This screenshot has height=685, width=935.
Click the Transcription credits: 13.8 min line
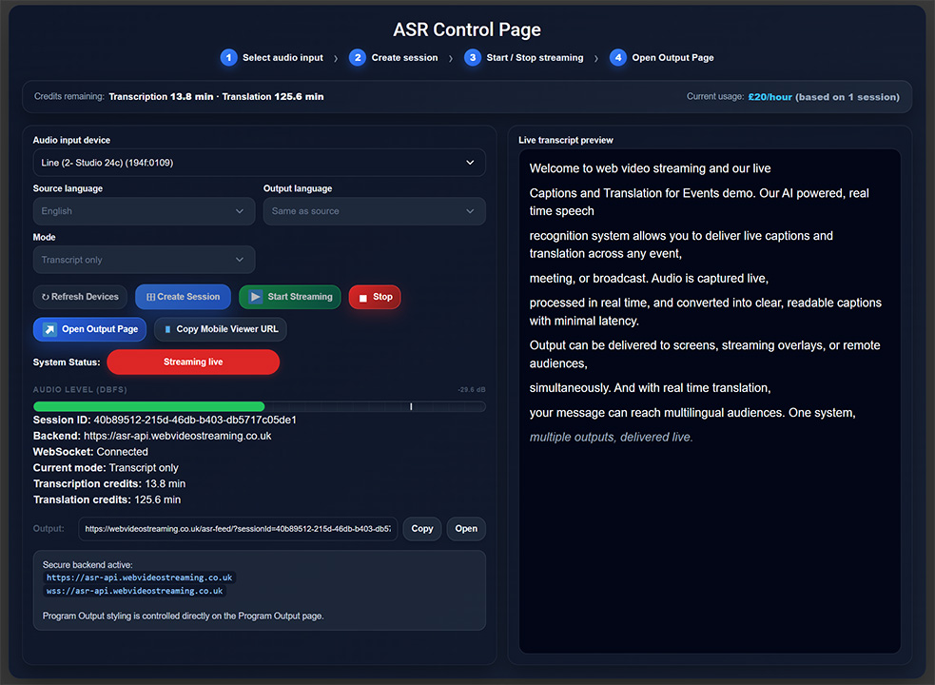click(109, 484)
